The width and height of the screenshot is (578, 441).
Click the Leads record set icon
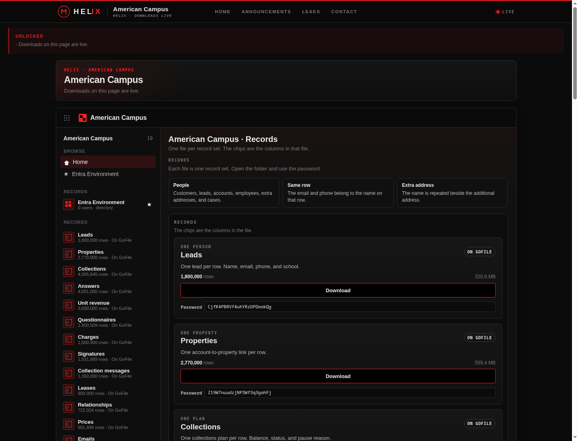click(69, 237)
